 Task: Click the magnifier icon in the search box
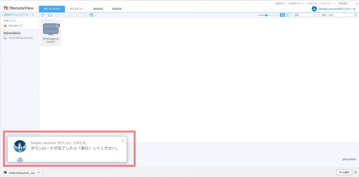[x=355, y=15]
